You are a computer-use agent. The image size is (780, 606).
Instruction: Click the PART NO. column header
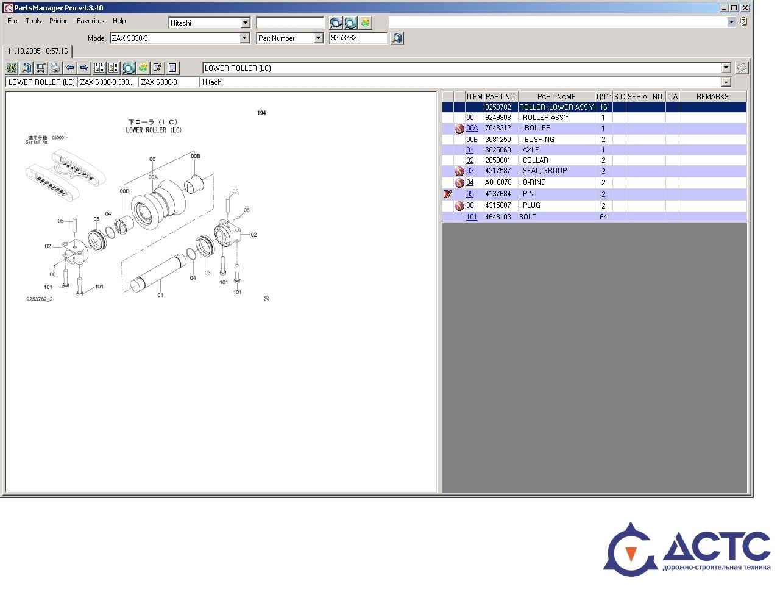coord(501,96)
